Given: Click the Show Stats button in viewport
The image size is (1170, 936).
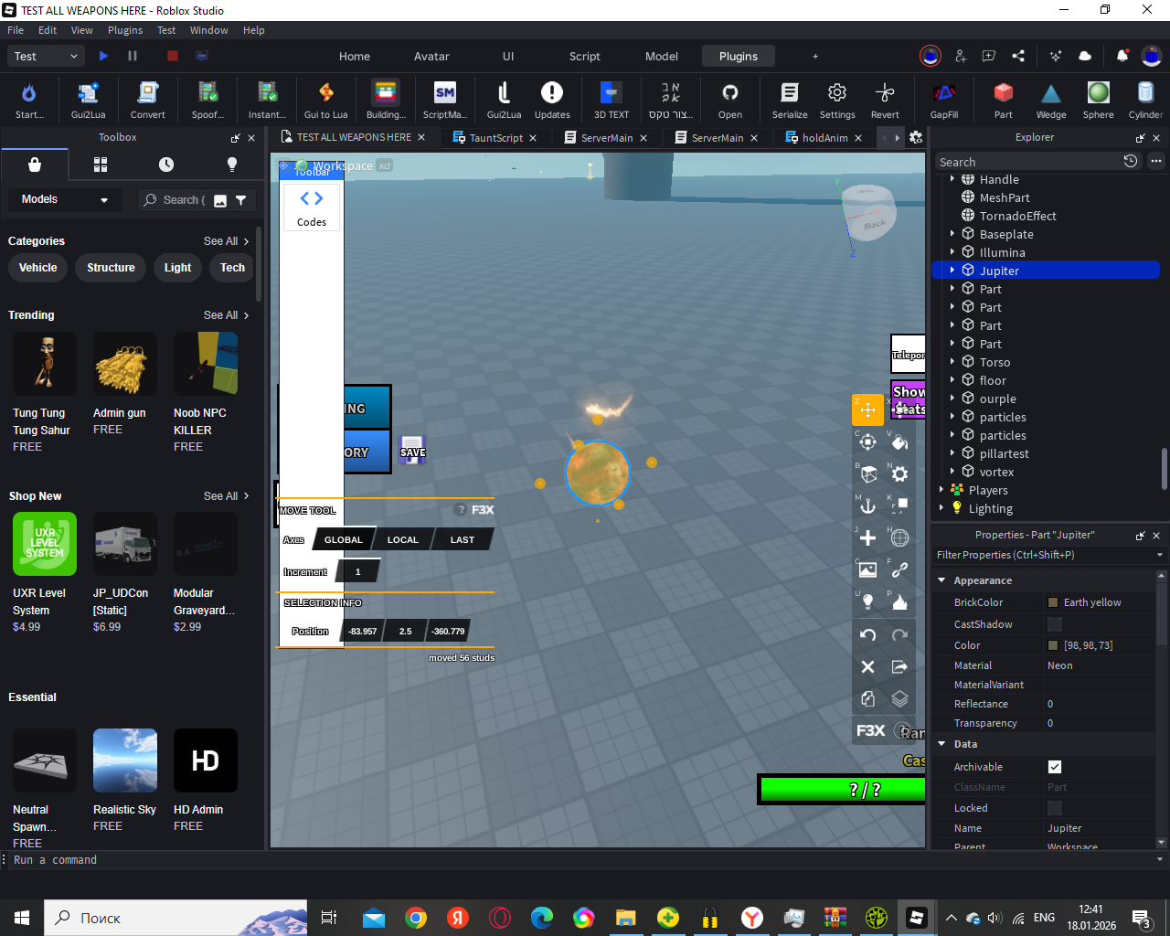Looking at the screenshot, I should pyautogui.click(x=909, y=400).
